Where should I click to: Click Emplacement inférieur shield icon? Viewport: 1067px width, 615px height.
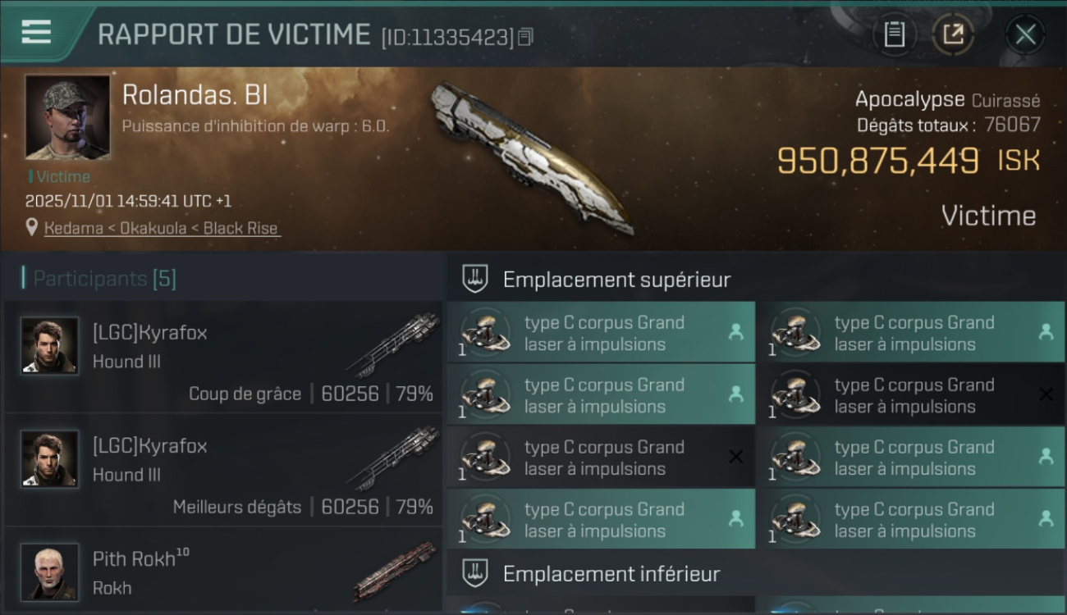pos(475,573)
